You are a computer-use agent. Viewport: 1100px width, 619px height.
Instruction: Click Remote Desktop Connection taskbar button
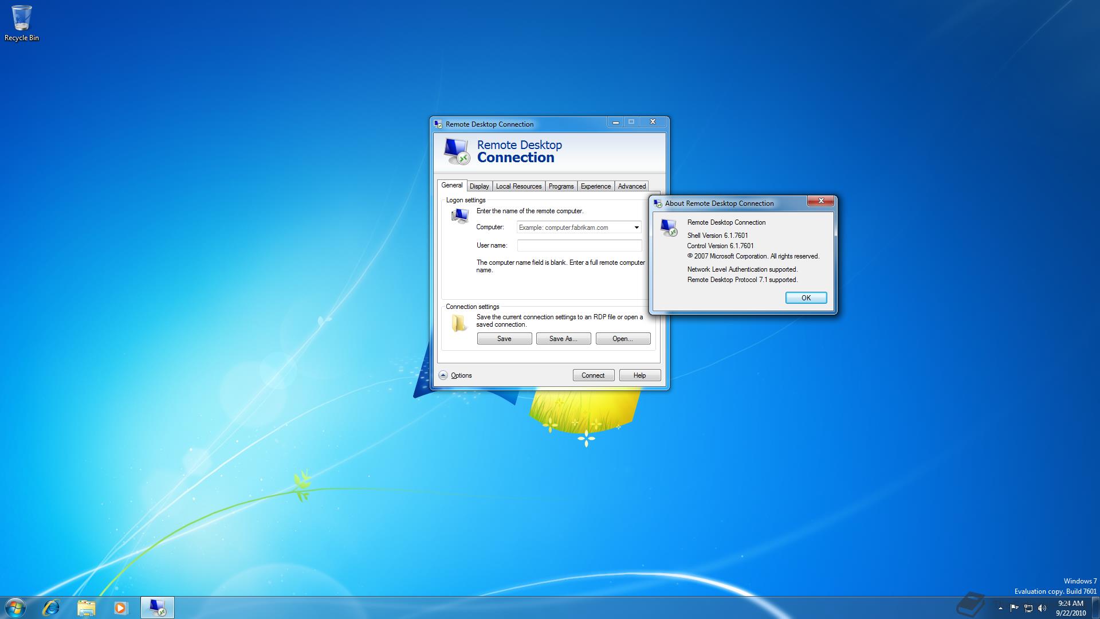click(x=157, y=608)
